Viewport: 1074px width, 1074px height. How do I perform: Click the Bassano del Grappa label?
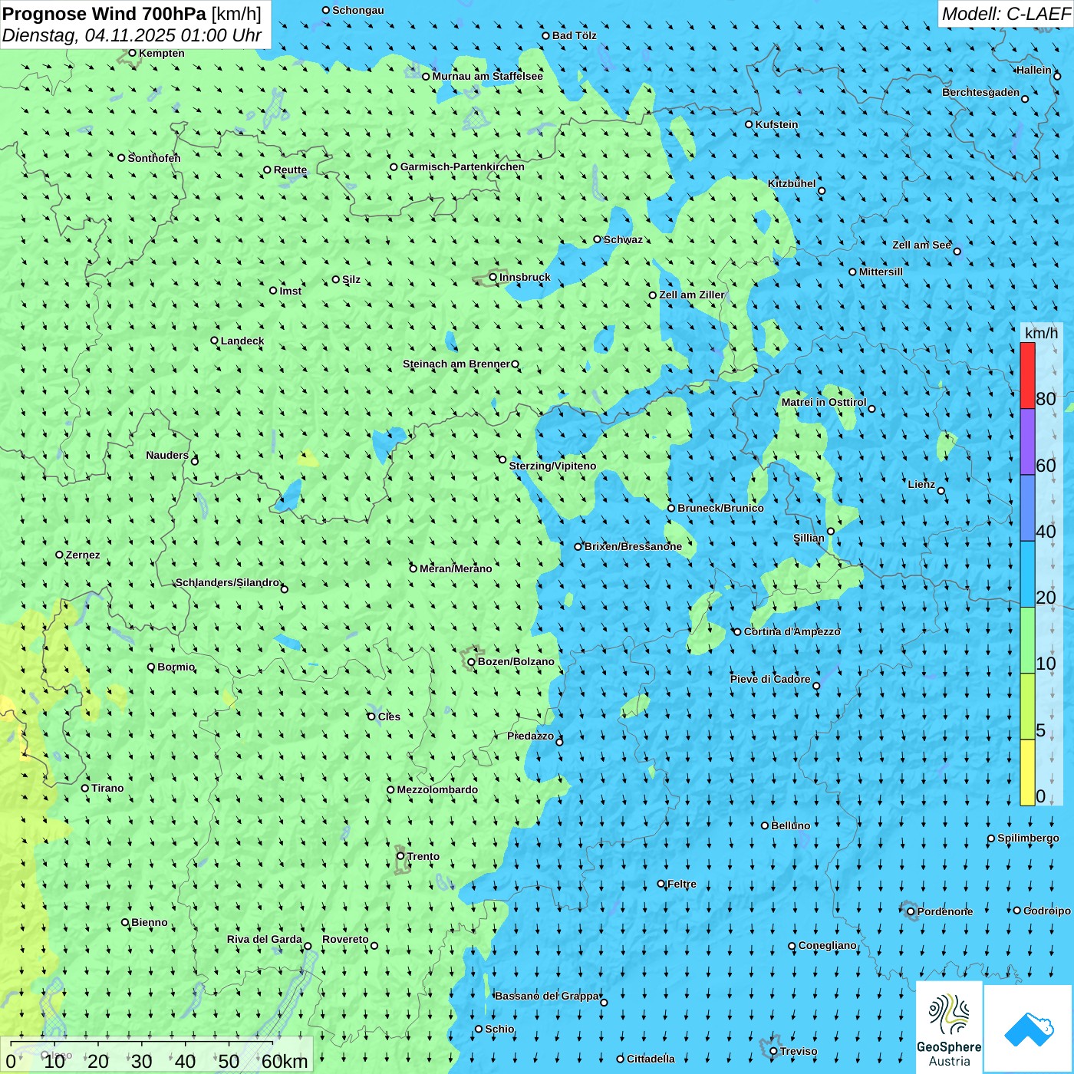click(547, 996)
